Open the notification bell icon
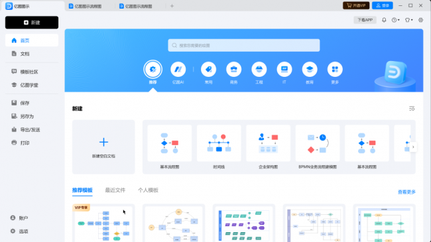The height and width of the screenshot is (242, 431). pos(384,20)
